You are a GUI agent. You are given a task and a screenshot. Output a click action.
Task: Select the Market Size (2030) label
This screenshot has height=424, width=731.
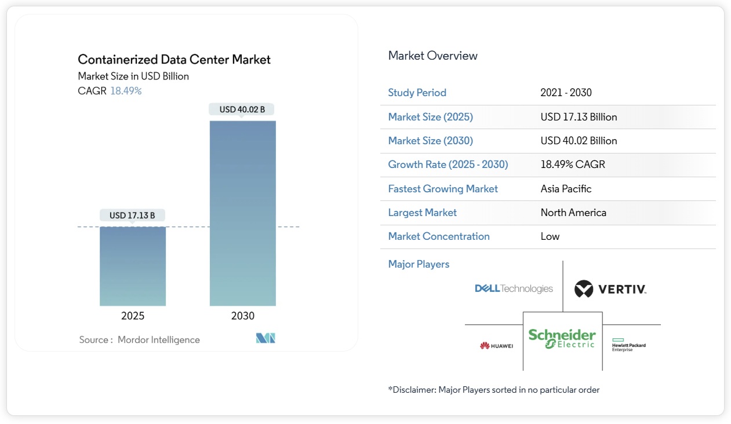pos(430,141)
